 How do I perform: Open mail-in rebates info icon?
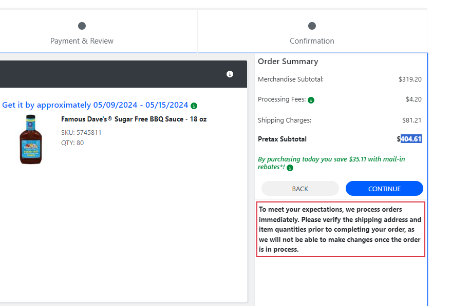click(290, 168)
